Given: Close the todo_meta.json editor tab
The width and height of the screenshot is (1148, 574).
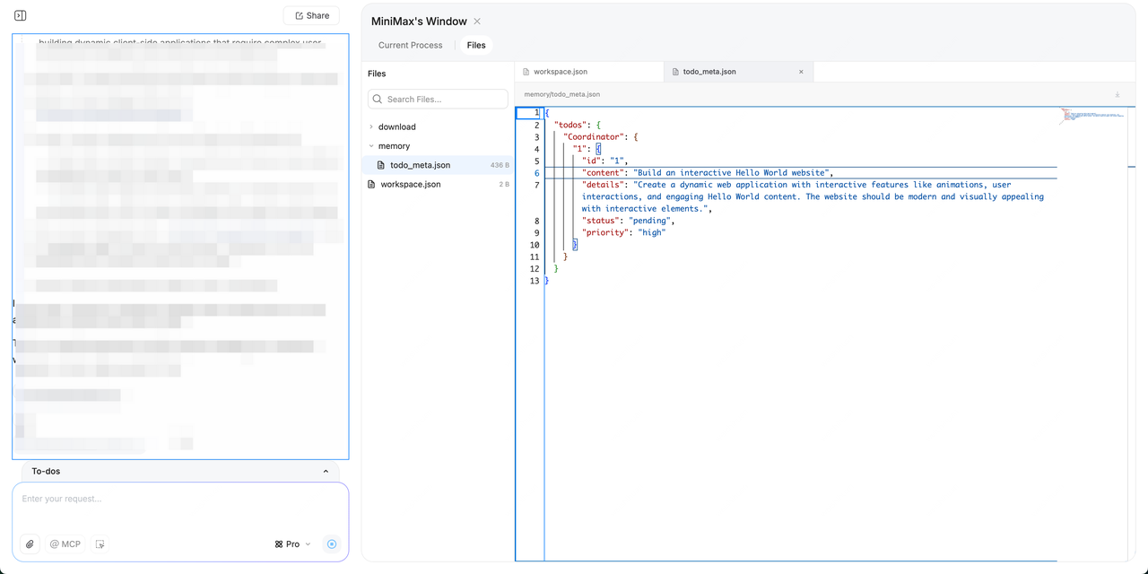Looking at the screenshot, I should coord(801,72).
